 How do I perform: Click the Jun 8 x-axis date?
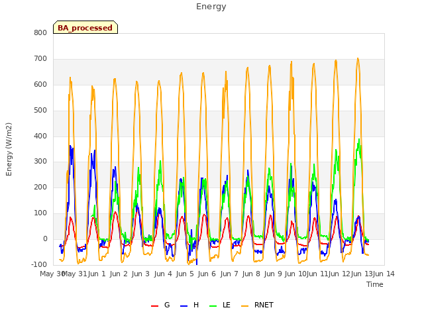(x=251, y=274)
